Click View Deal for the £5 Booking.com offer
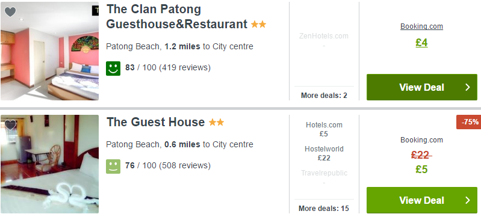The height and width of the screenshot is (217, 481). coord(422,200)
